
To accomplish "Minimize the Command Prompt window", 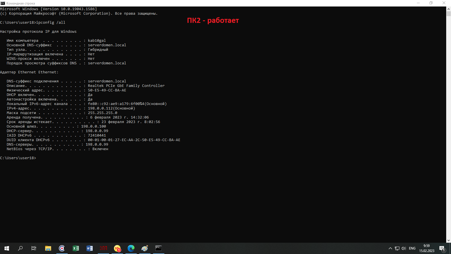I will 418,3.
